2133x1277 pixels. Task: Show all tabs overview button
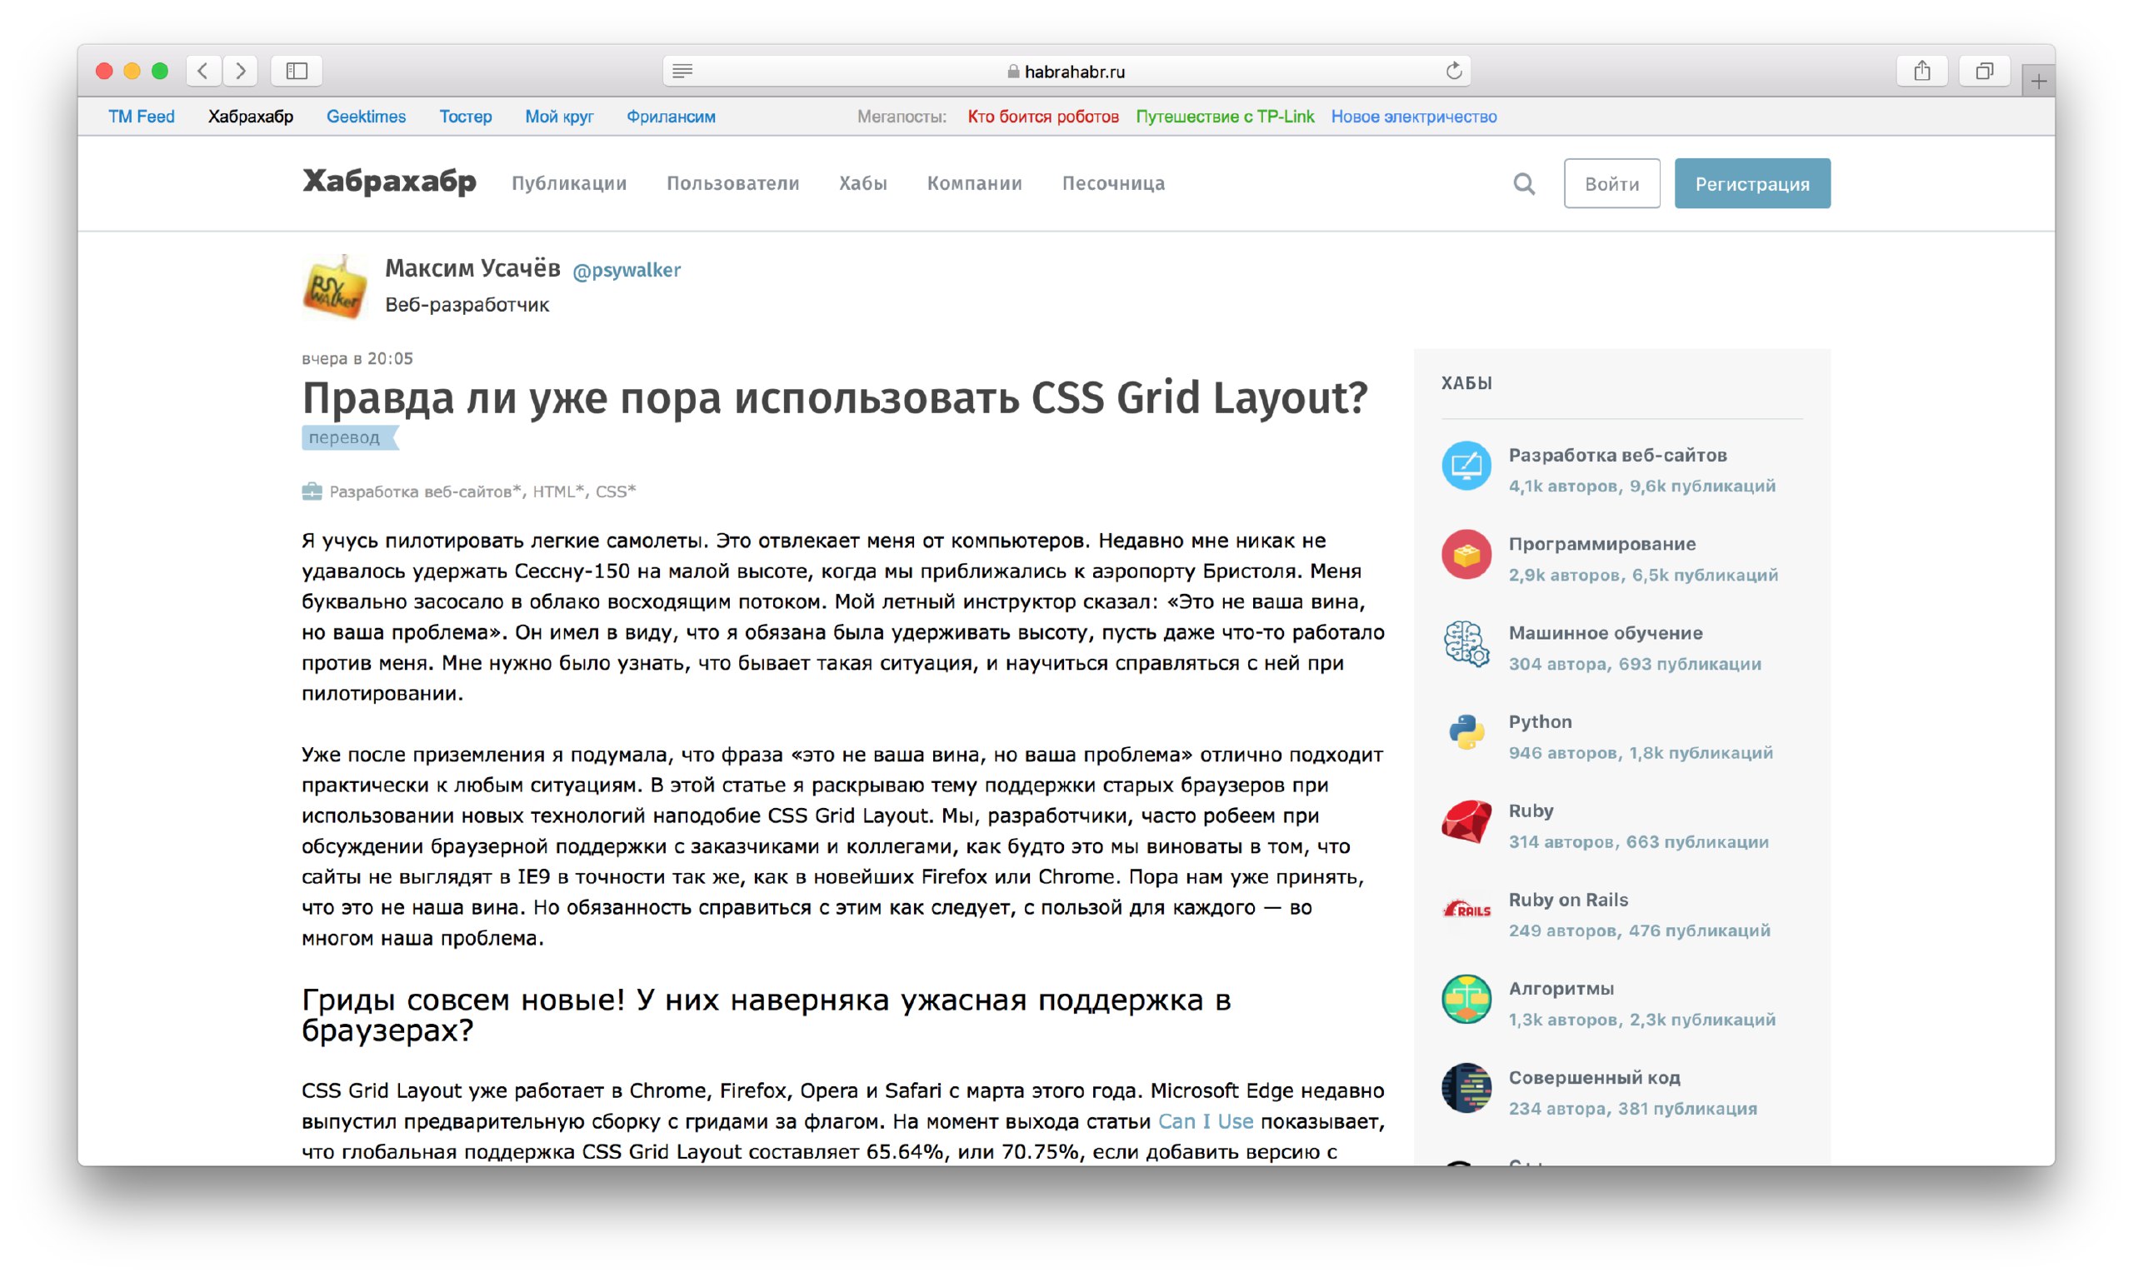point(1984,71)
